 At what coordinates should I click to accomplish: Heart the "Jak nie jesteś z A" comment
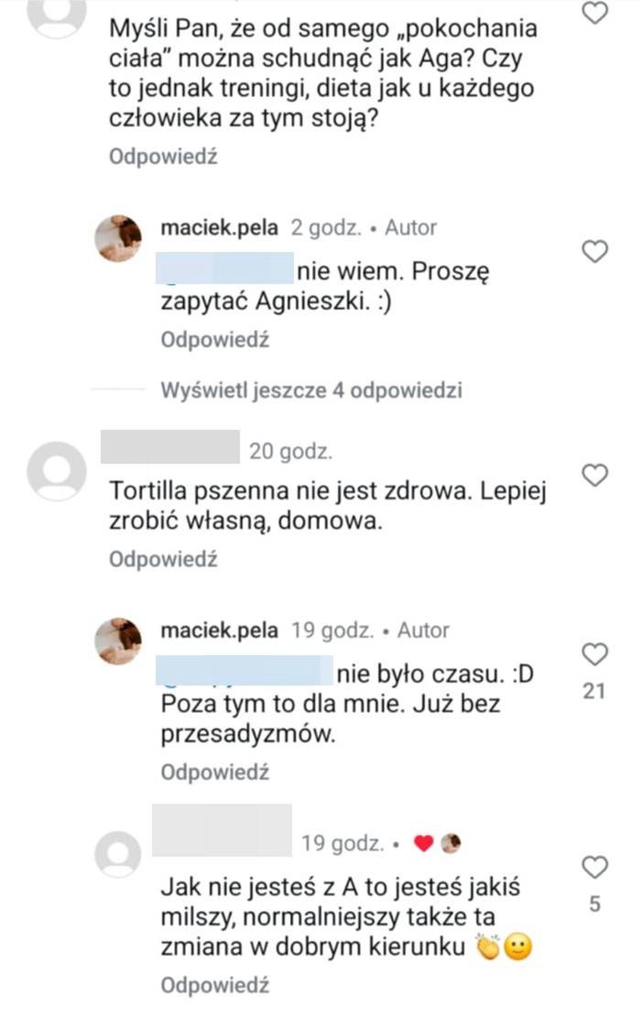coord(595,866)
